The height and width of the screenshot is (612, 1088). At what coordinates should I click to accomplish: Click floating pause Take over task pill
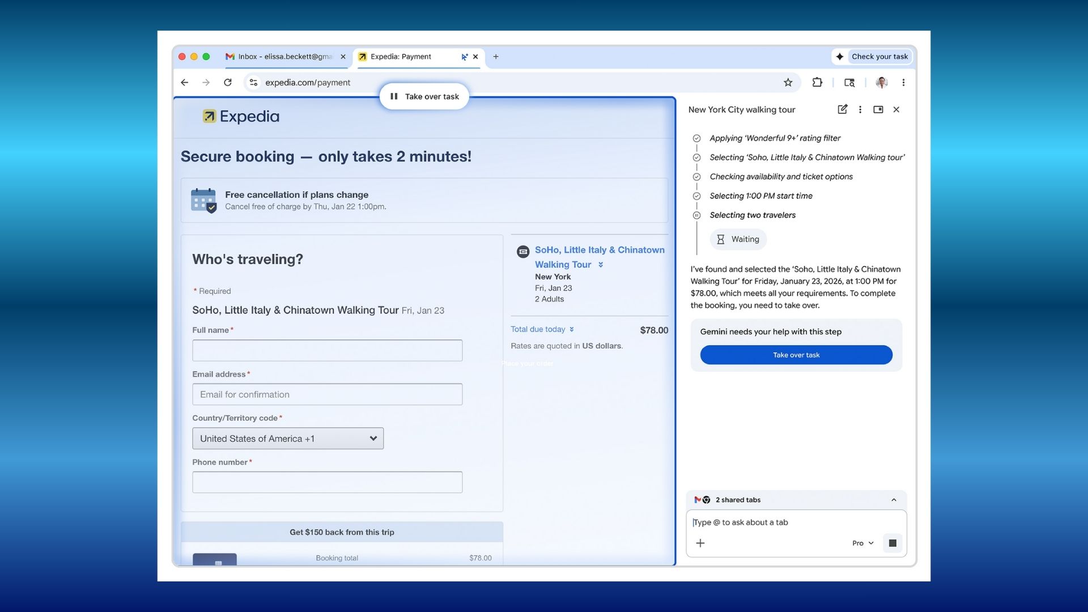pyautogui.click(x=424, y=96)
